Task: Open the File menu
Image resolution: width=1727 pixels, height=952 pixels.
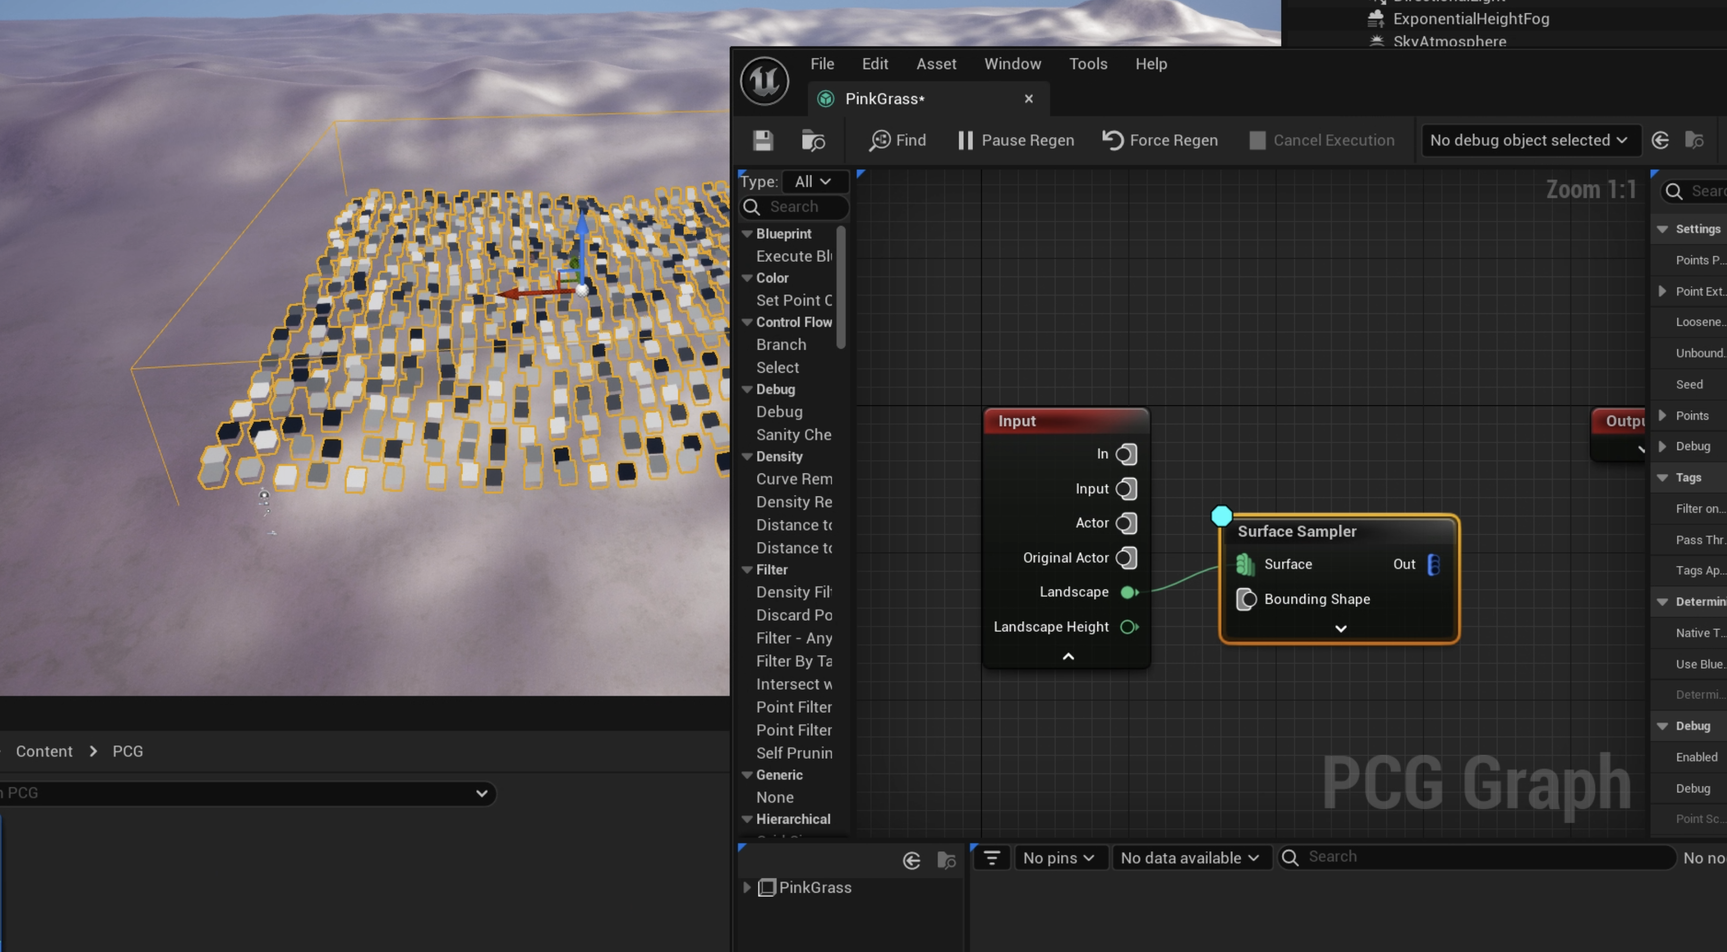Action: [822, 63]
